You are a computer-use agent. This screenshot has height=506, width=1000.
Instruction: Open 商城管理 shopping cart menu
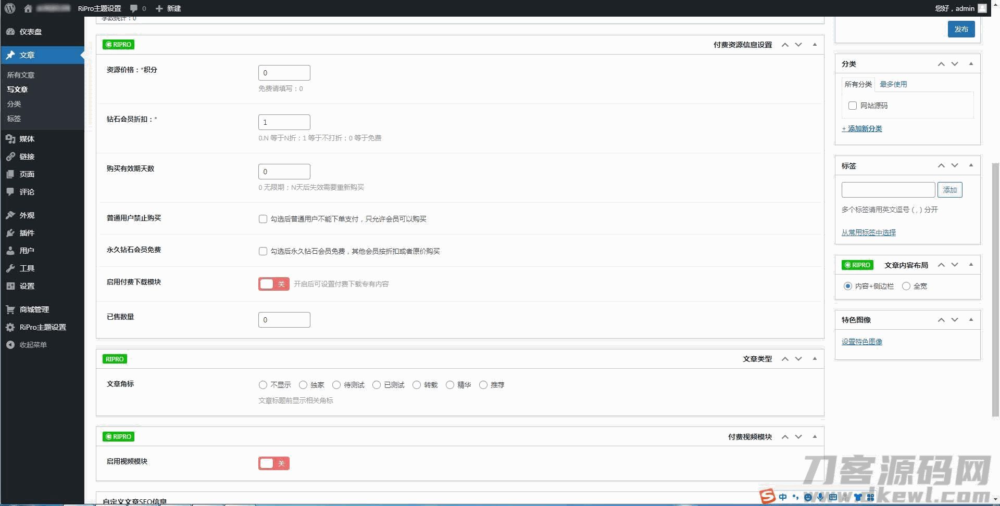(x=10, y=309)
